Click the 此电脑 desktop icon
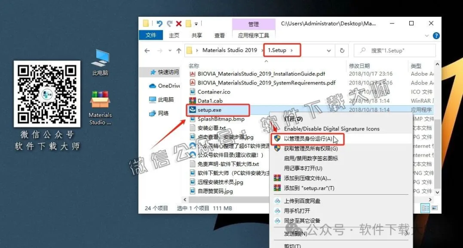Screen dimensions: 463x248 100,62
